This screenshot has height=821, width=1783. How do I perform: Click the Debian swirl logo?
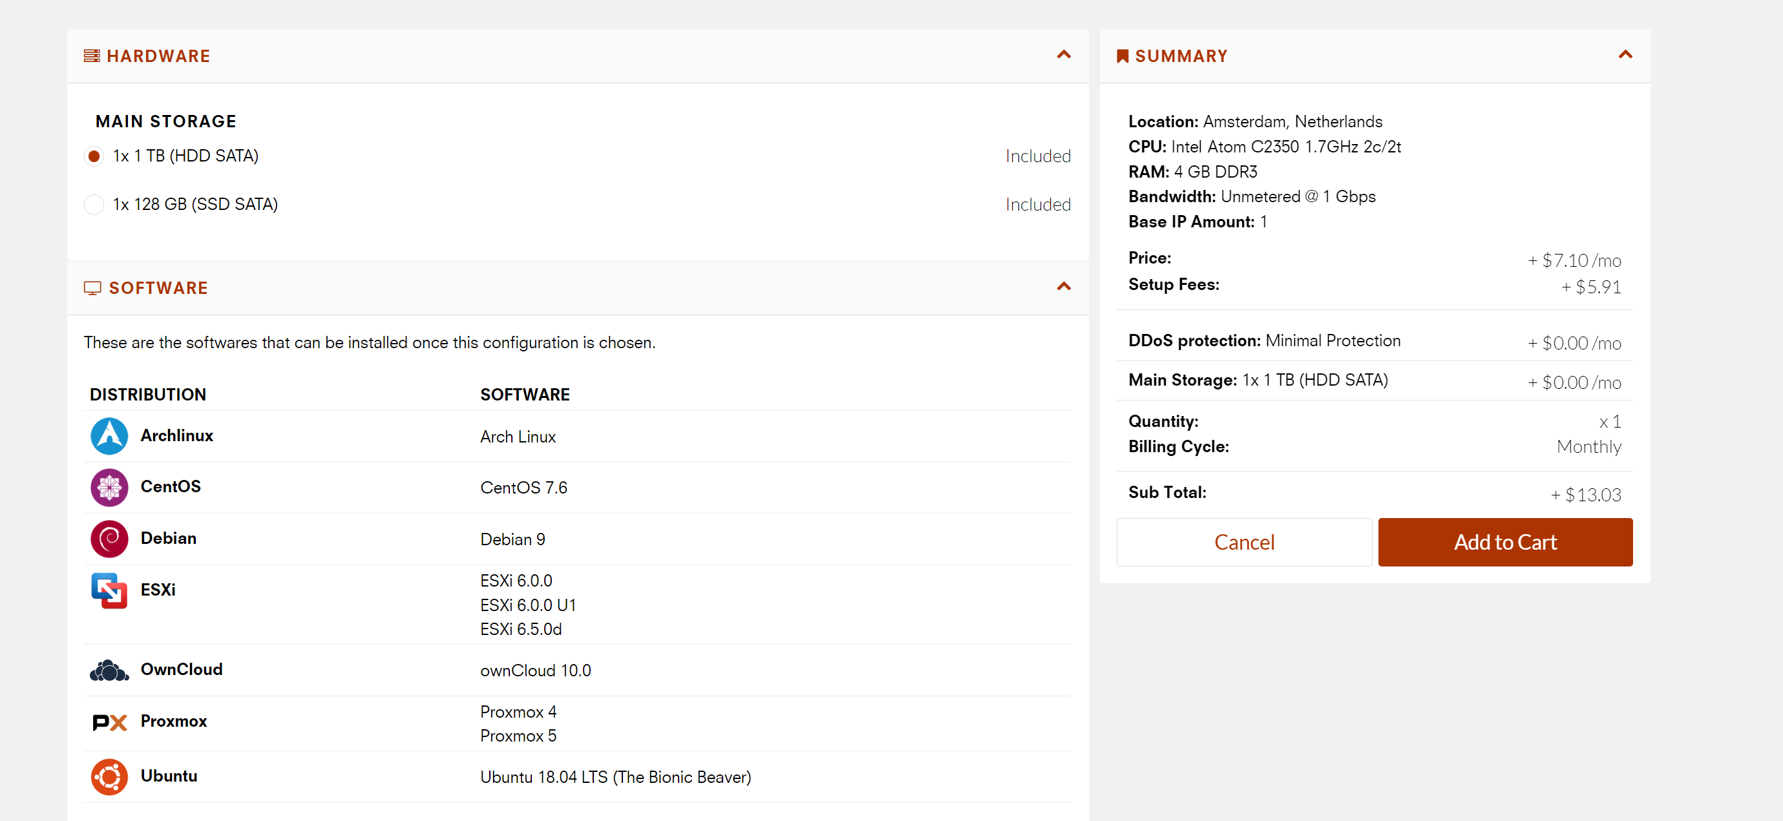click(109, 539)
